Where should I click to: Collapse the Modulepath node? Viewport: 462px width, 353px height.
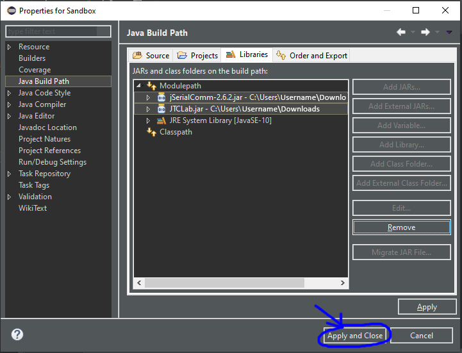tap(138, 85)
